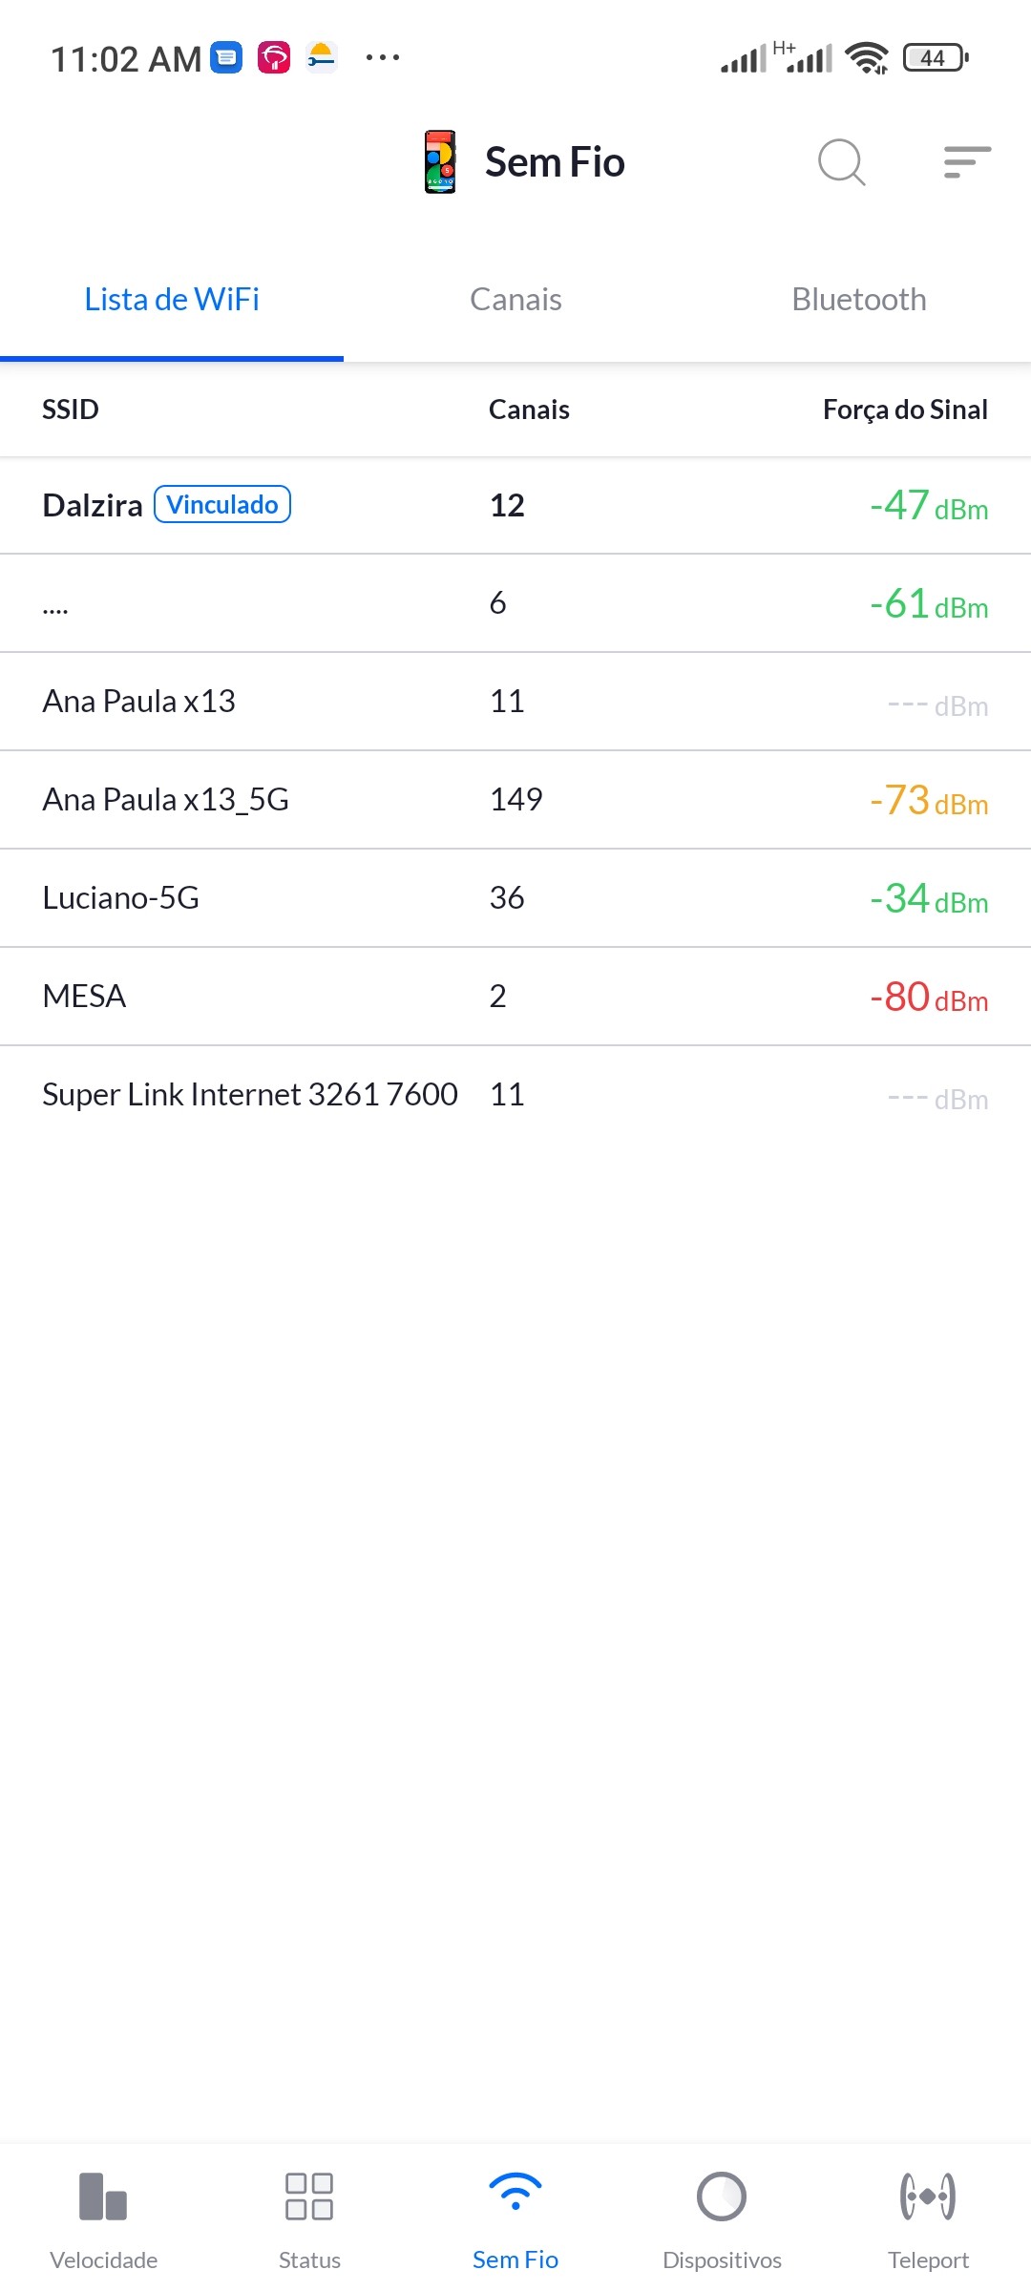Select the Lista de WiFi tab
This screenshot has height=2291, width=1031.
172,300
